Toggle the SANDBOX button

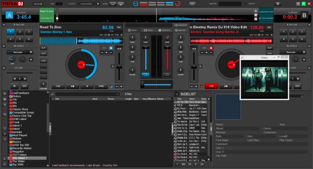tap(180, 25)
